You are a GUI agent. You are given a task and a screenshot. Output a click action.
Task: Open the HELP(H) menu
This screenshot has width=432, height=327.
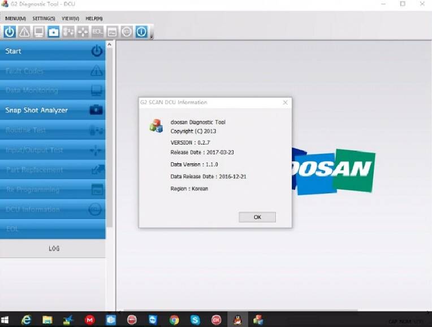(x=94, y=19)
